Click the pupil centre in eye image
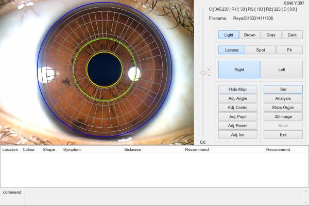This screenshot has width=309, height=206. click(x=105, y=70)
